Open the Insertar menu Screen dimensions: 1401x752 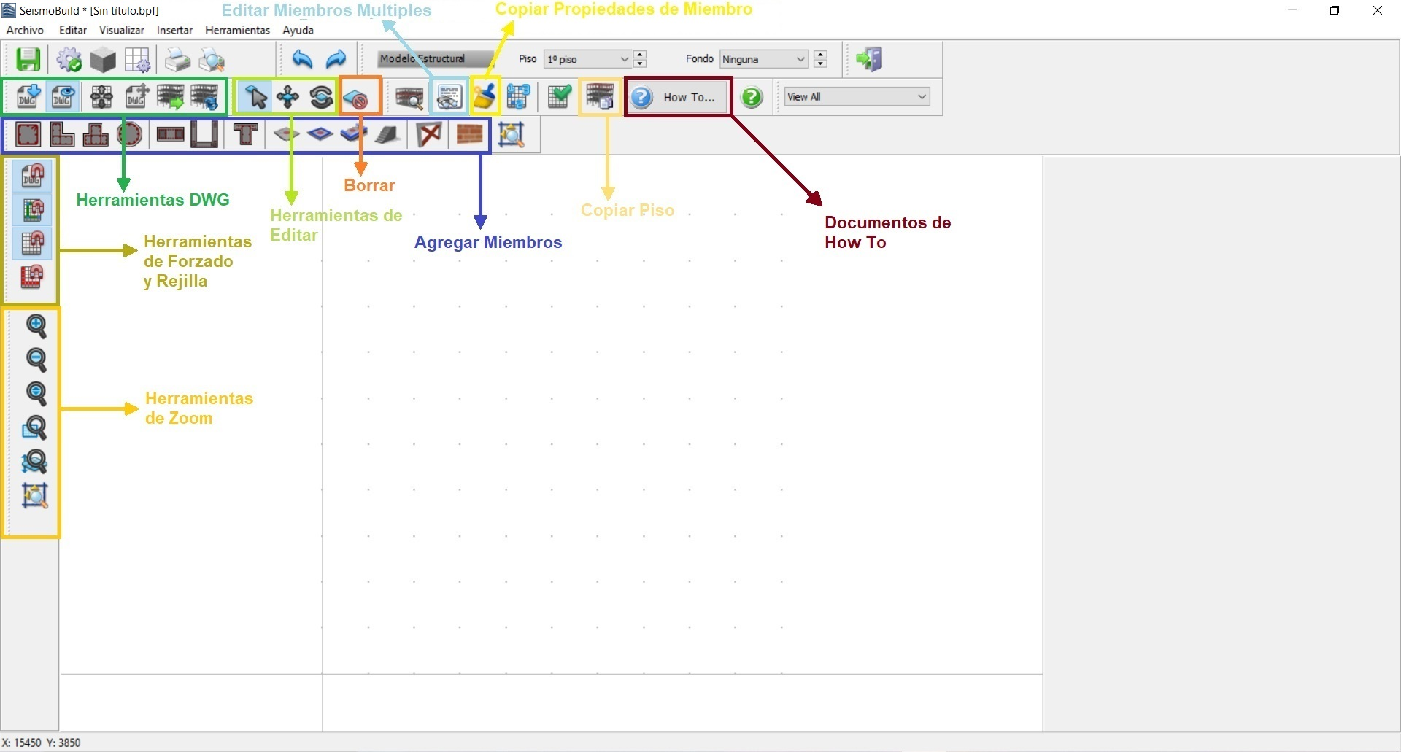pos(174,30)
